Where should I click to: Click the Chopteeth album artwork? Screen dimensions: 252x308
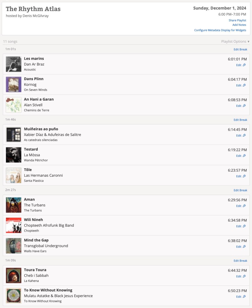tap(14, 225)
